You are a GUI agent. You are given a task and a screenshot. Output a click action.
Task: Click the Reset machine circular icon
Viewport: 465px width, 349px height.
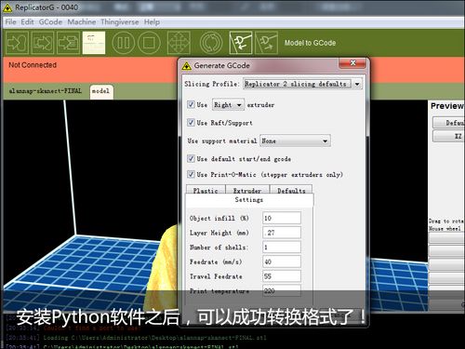click(x=211, y=43)
